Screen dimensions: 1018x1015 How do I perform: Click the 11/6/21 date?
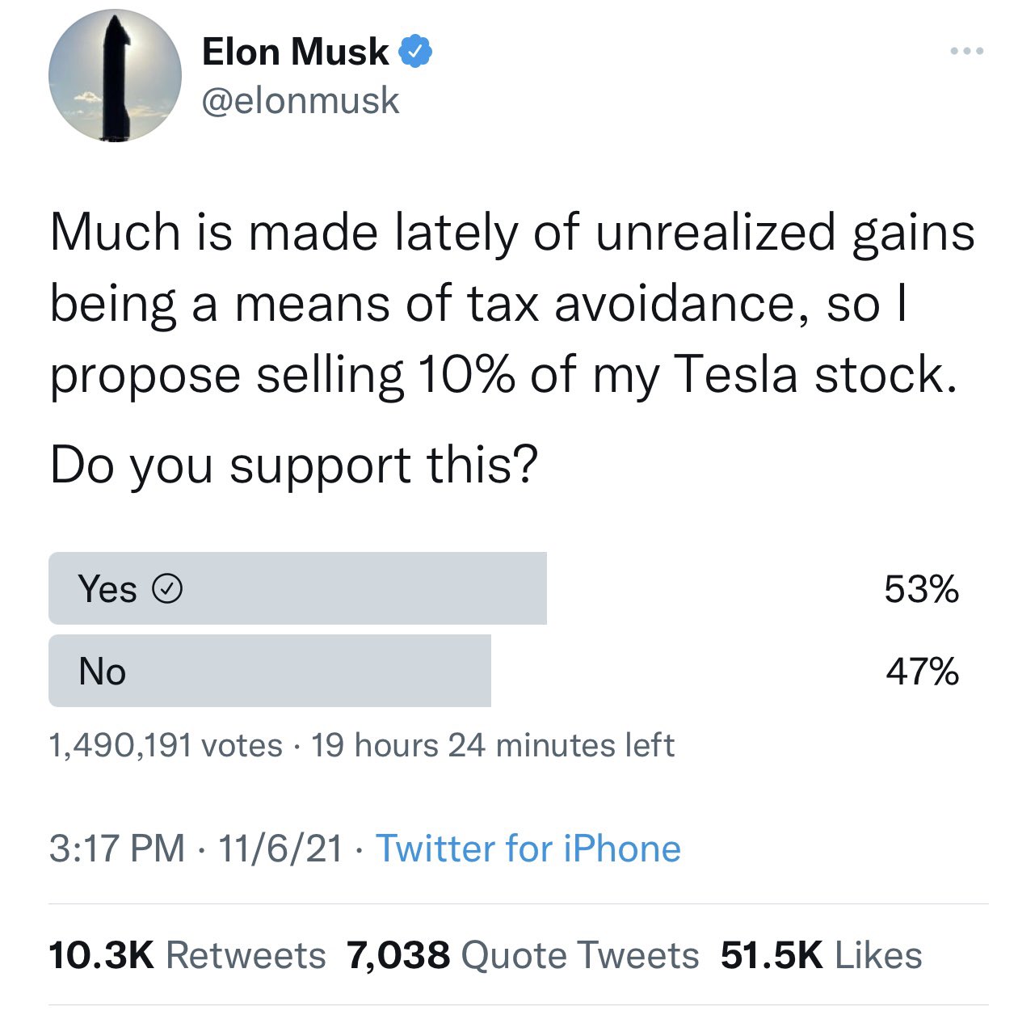(280, 849)
